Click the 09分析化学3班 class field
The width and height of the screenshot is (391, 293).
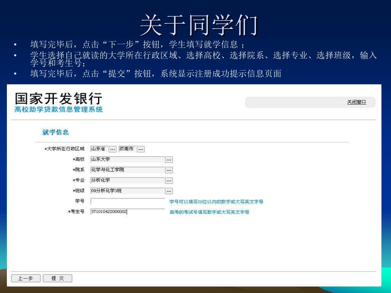click(x=128, y=191)
